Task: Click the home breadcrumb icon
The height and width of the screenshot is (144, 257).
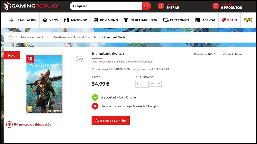Action: coord(11,37)
